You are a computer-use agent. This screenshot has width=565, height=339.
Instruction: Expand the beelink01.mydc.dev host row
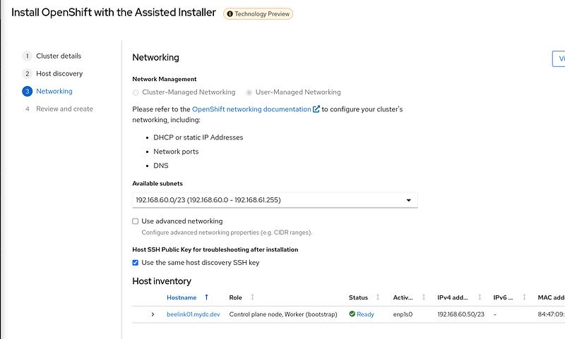(153, 314)
